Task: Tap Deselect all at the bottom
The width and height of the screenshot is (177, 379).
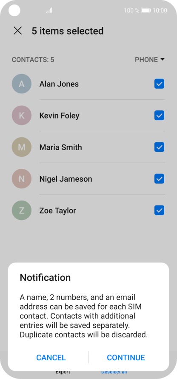Action: [x=114, y=372]
